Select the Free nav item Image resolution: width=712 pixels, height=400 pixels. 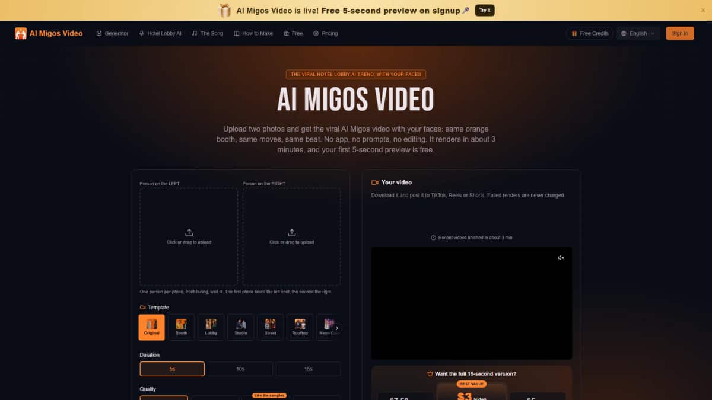tap(293, 33)
